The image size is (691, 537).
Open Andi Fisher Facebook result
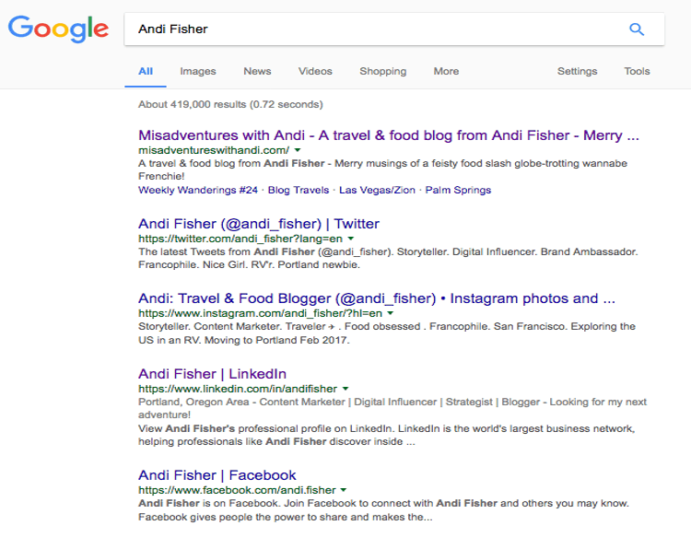[217, 475]
